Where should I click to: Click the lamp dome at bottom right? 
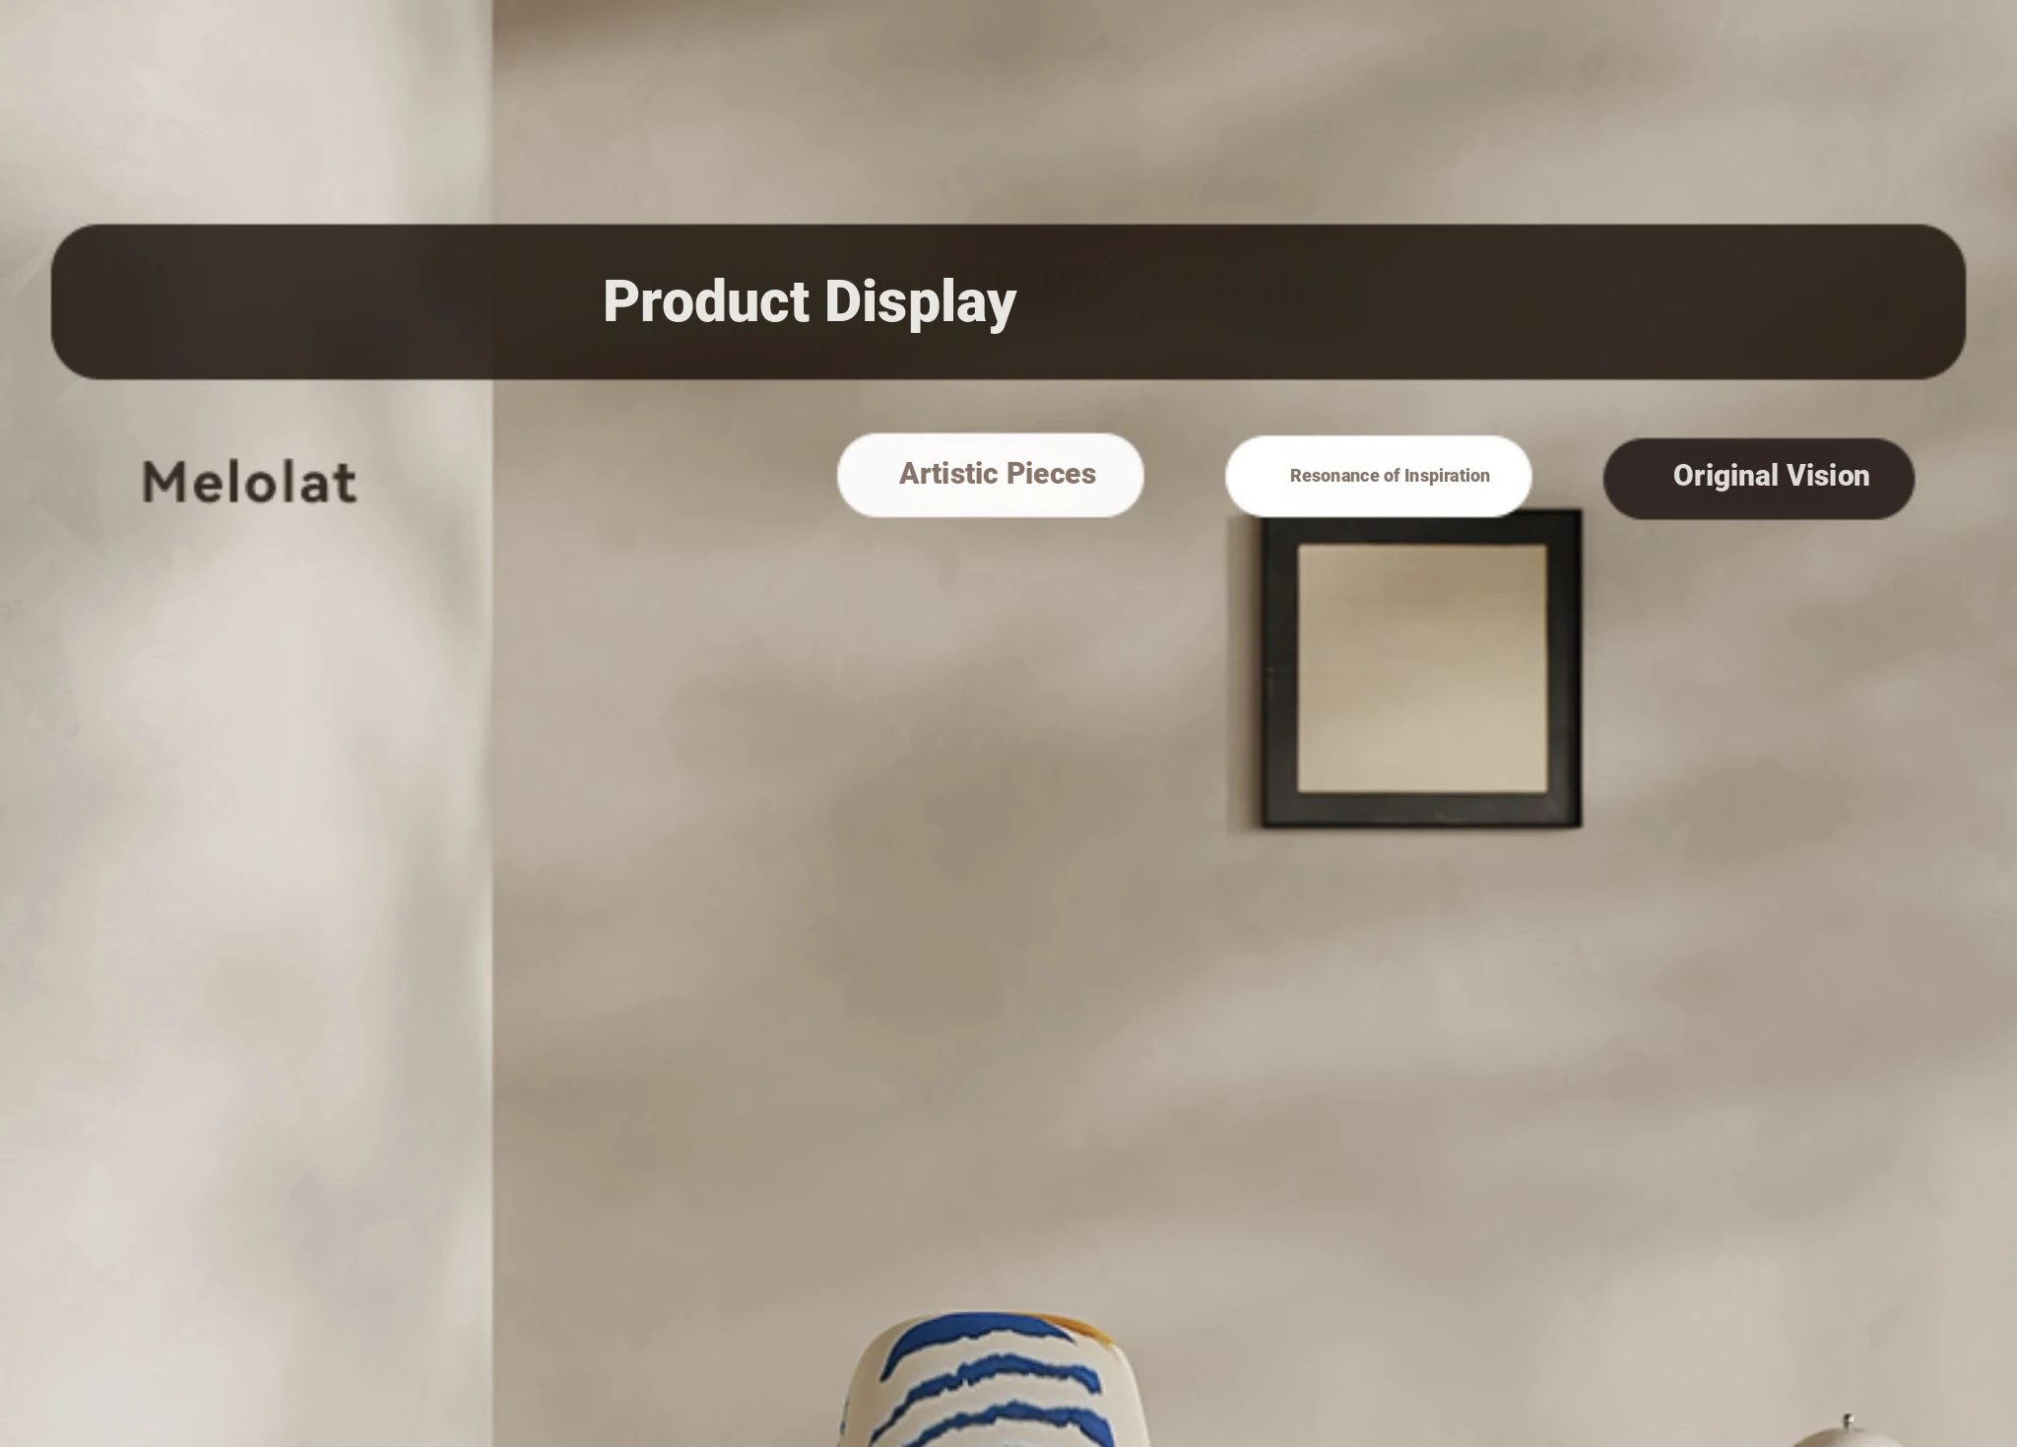pos(1844,1431)
